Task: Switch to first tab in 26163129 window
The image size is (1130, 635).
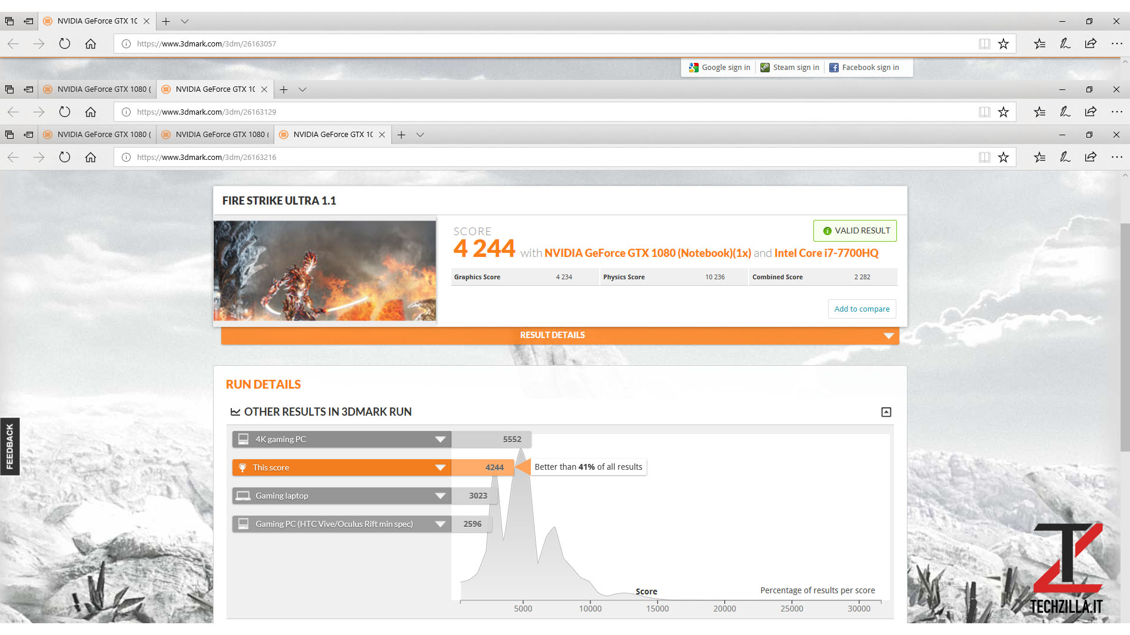Action: tap(97, 89)
